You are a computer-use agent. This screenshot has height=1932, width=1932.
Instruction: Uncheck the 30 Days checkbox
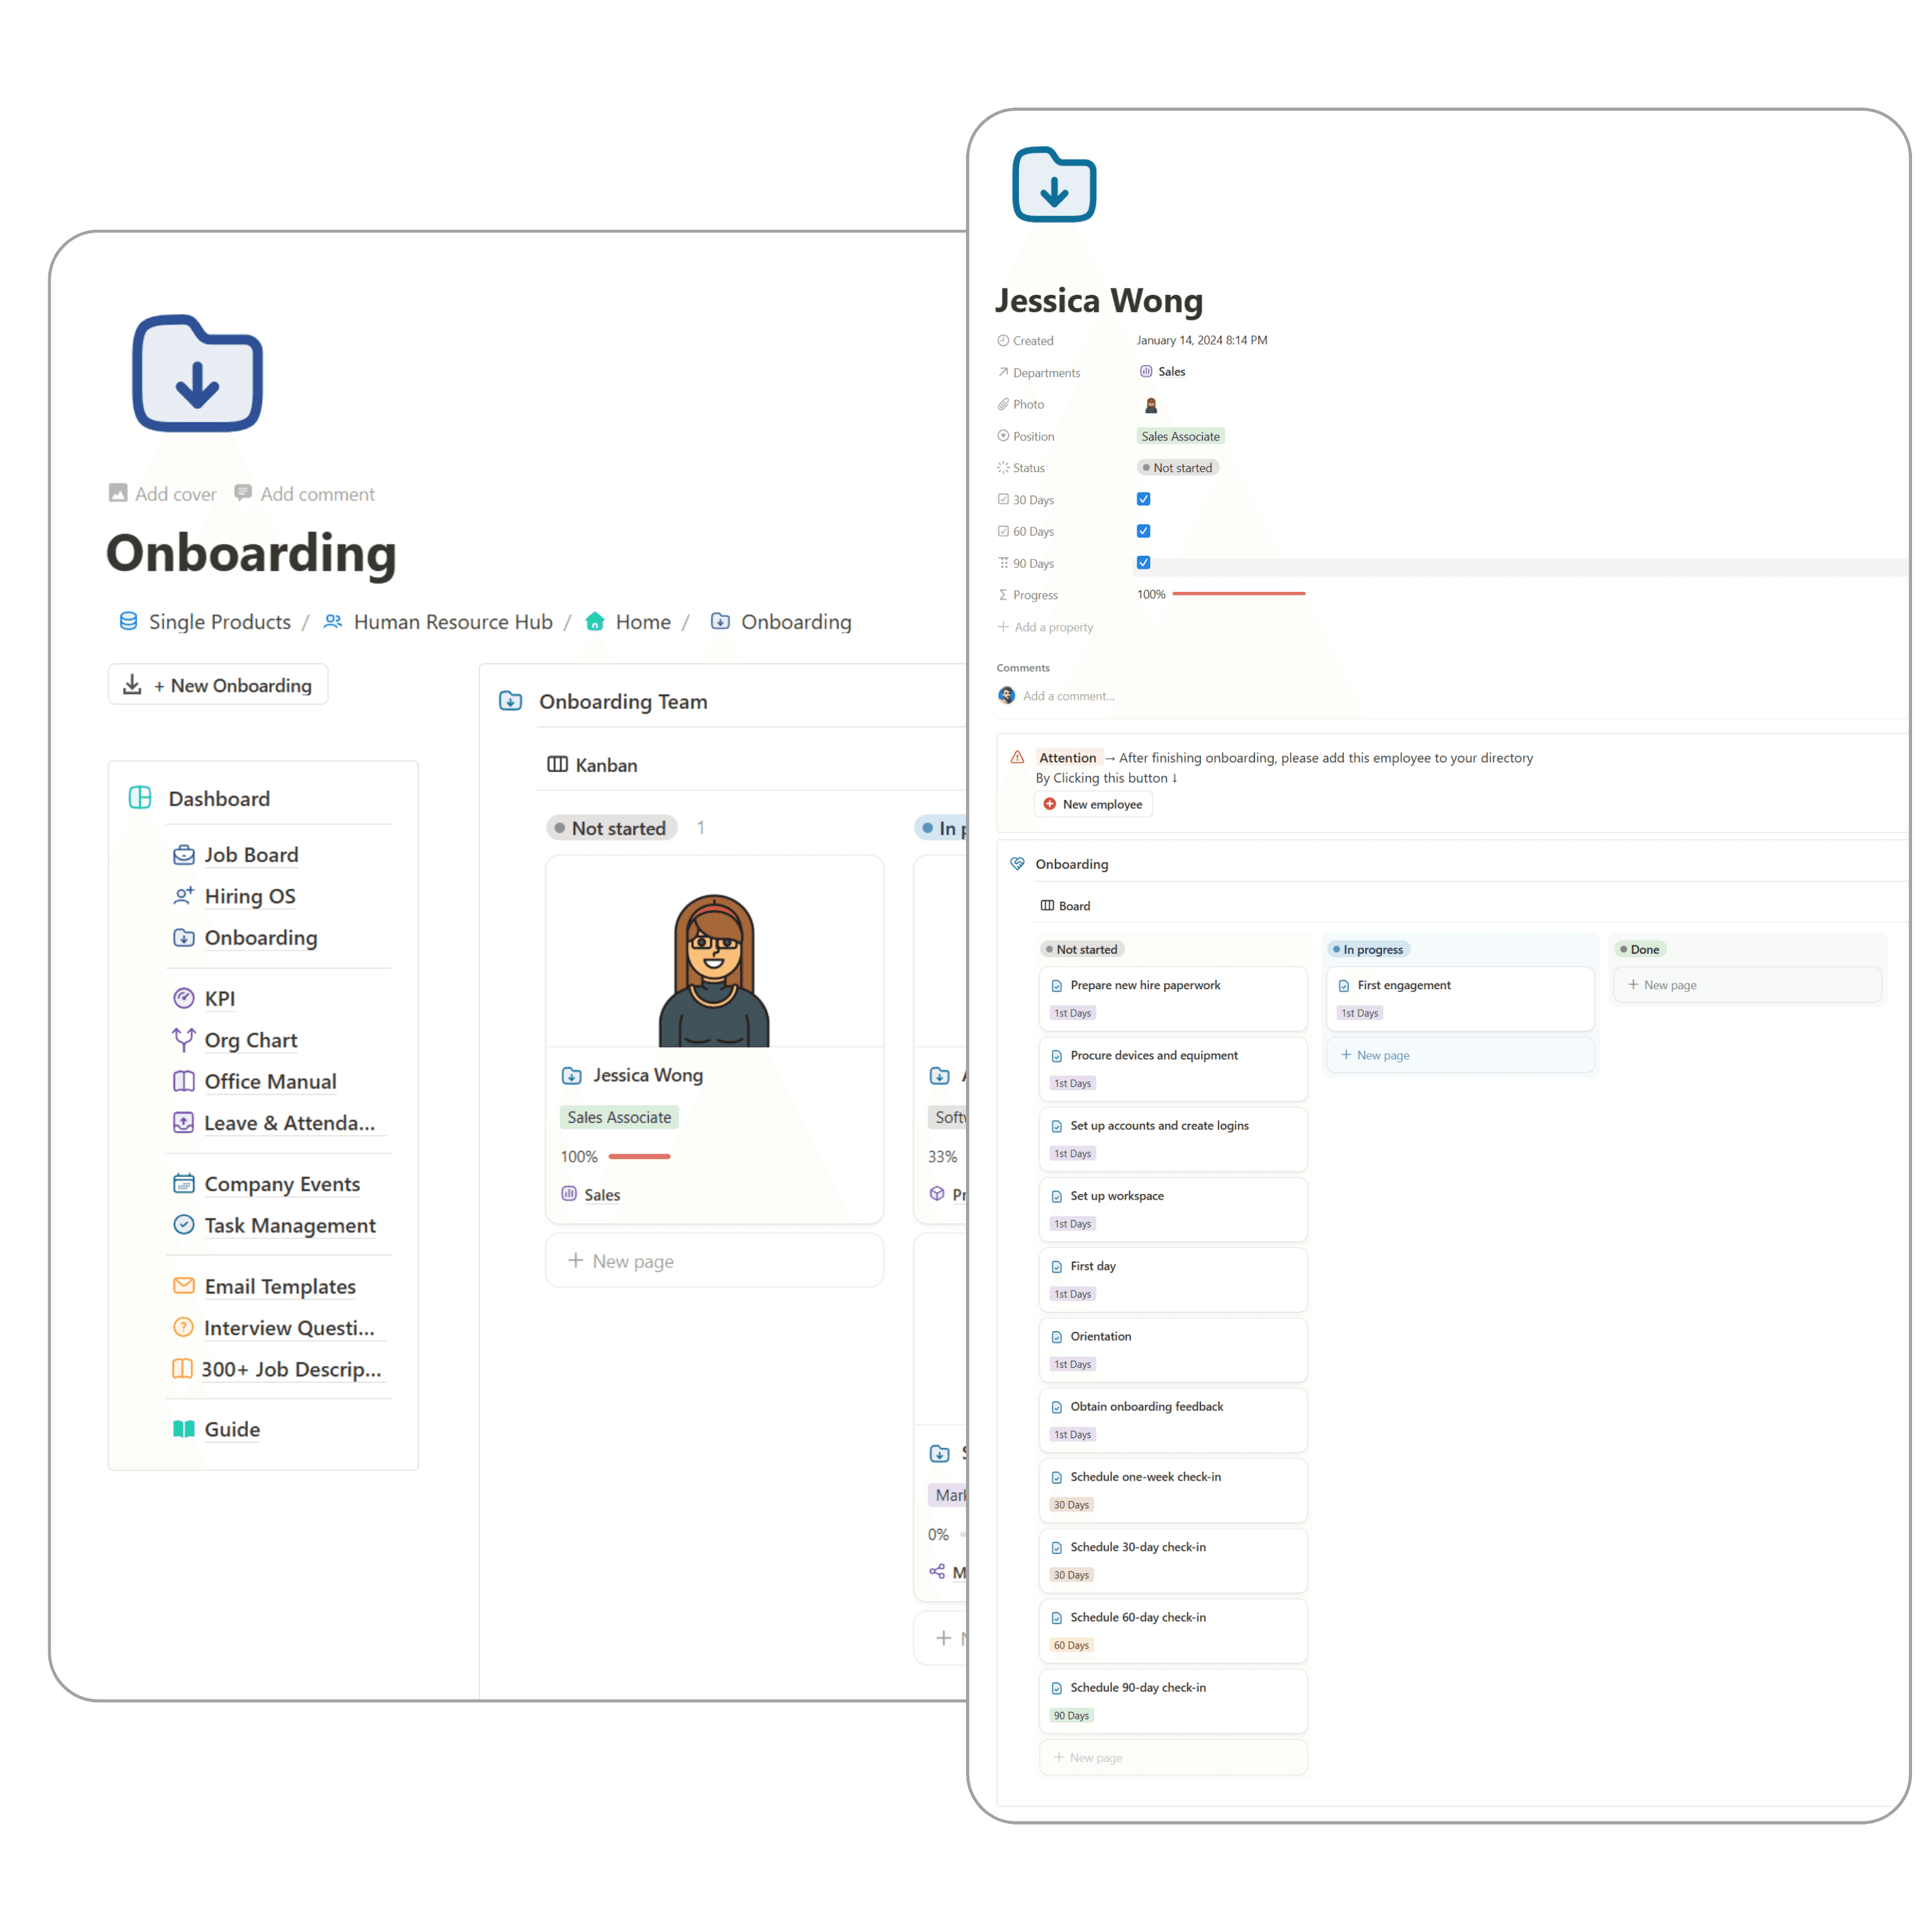pyautogui.click(x=1143, y=499)
